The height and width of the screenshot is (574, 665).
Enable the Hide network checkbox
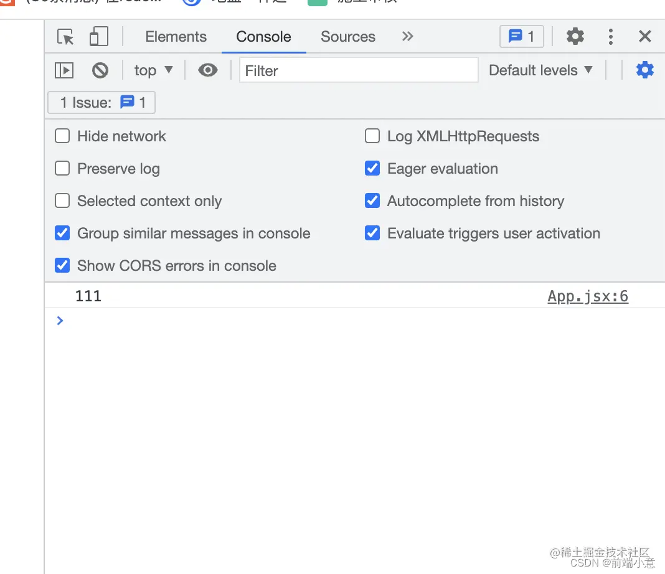[62, 136]
